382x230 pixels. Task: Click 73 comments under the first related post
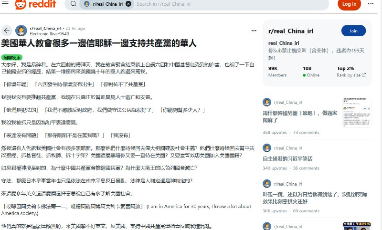point(306,133)
